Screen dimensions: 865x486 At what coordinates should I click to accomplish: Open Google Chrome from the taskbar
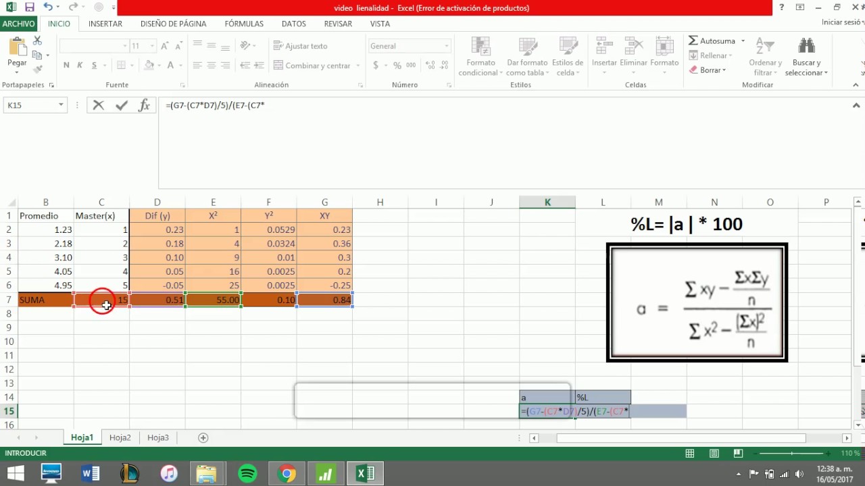coord(287,474)
